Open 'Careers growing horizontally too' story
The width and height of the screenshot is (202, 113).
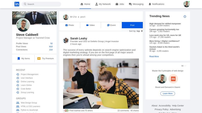(164, 29)
